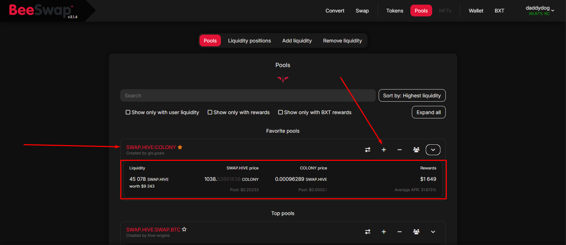Open SWAP.HIVE:COLONY pool link
566x245 pixels.
pos(151,147)
